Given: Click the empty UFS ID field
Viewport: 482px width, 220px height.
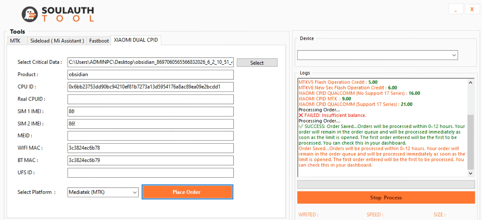Looking at the screenshot, I should coord(150,172).
